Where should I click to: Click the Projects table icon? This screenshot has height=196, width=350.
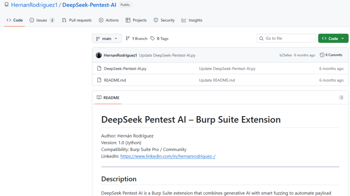tap(128, 20)
